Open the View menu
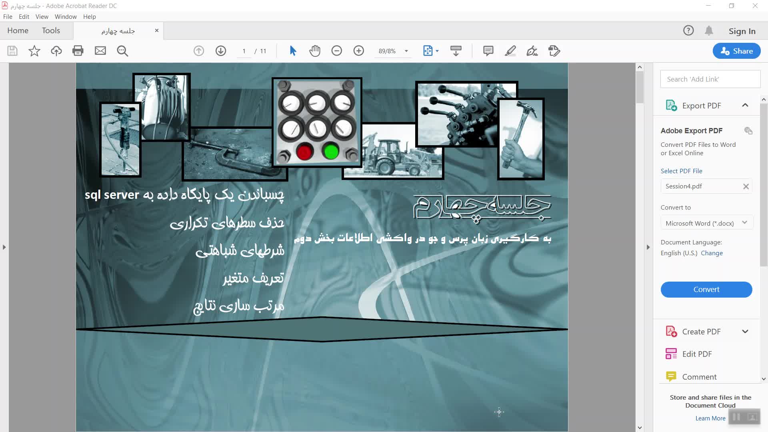The height and width of the screenshot is (432, 768). click(x=42, y=17)
